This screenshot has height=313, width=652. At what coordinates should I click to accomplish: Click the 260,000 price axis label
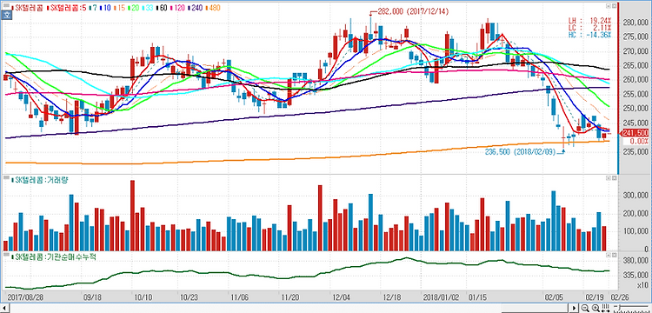[x=635, y=80]
